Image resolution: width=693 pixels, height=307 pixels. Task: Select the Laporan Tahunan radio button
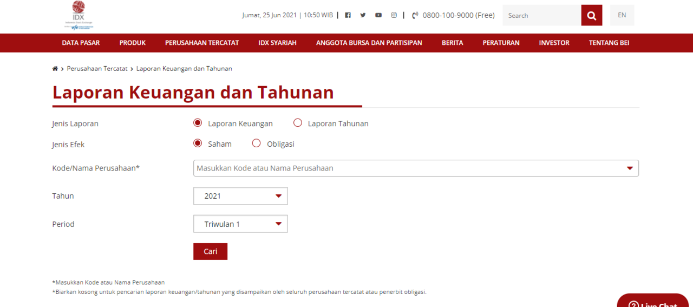coord(297,123)
